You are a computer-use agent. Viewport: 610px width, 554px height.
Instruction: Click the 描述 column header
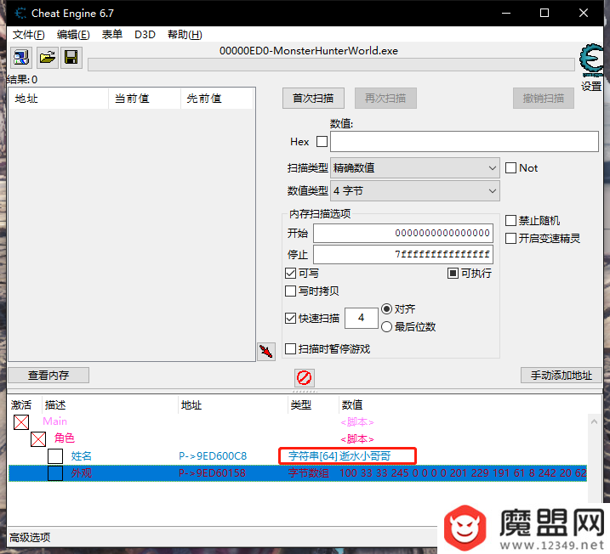coord(110,405)
